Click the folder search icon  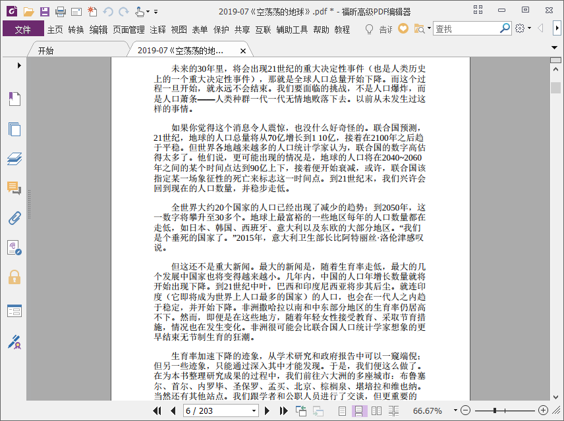click(x=420, y=28)
